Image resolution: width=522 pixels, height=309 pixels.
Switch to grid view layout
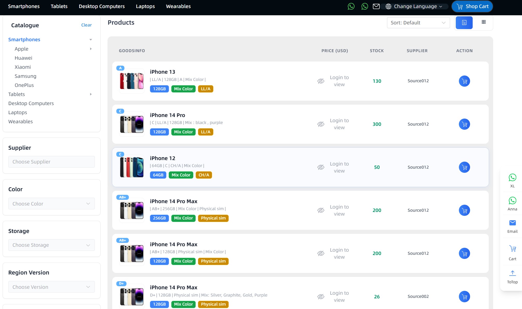point(484,22)
